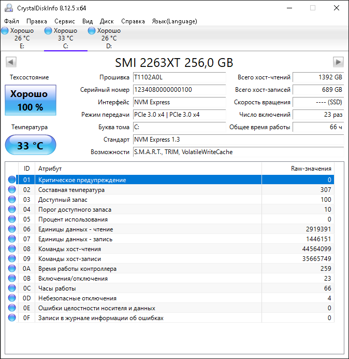This screenshot has width=349, height=359.
Task: Click status orb for Единицы данных - запись
Action: [12, 239]
